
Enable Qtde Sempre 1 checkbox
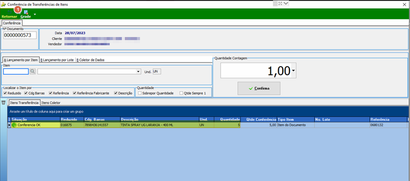(181, 93)
